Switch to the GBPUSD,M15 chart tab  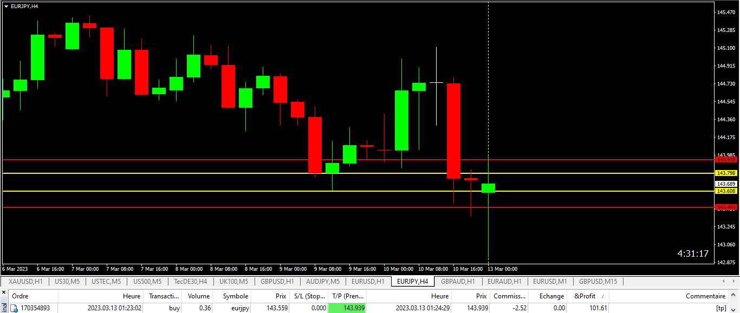598,282
